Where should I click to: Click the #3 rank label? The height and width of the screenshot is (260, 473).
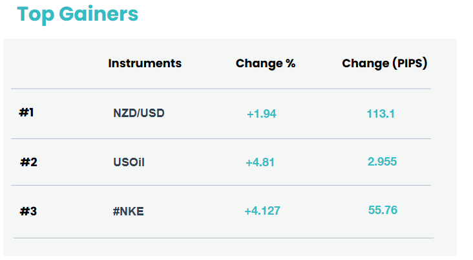(x=28, y=211)
